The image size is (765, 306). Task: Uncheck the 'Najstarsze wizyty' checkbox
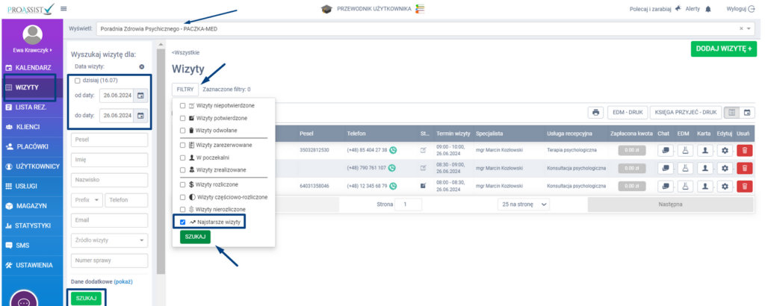pos(183,222)
